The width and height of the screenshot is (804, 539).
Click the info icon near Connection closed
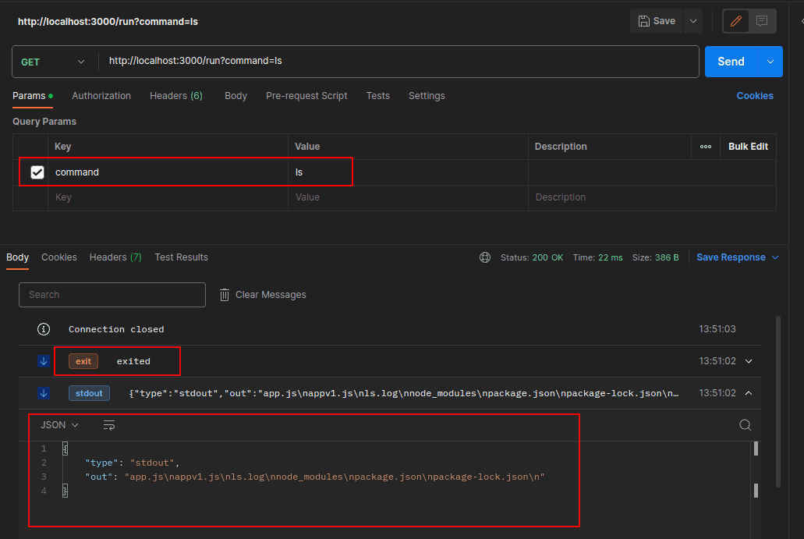[43, 329]
